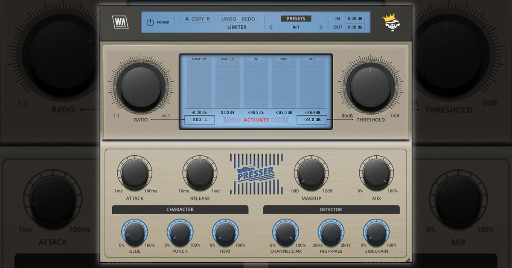This screenshot has height=268, width=512.
Task: Click the INIT preset name
Action: pyautogui.click(x=296, y=27)
